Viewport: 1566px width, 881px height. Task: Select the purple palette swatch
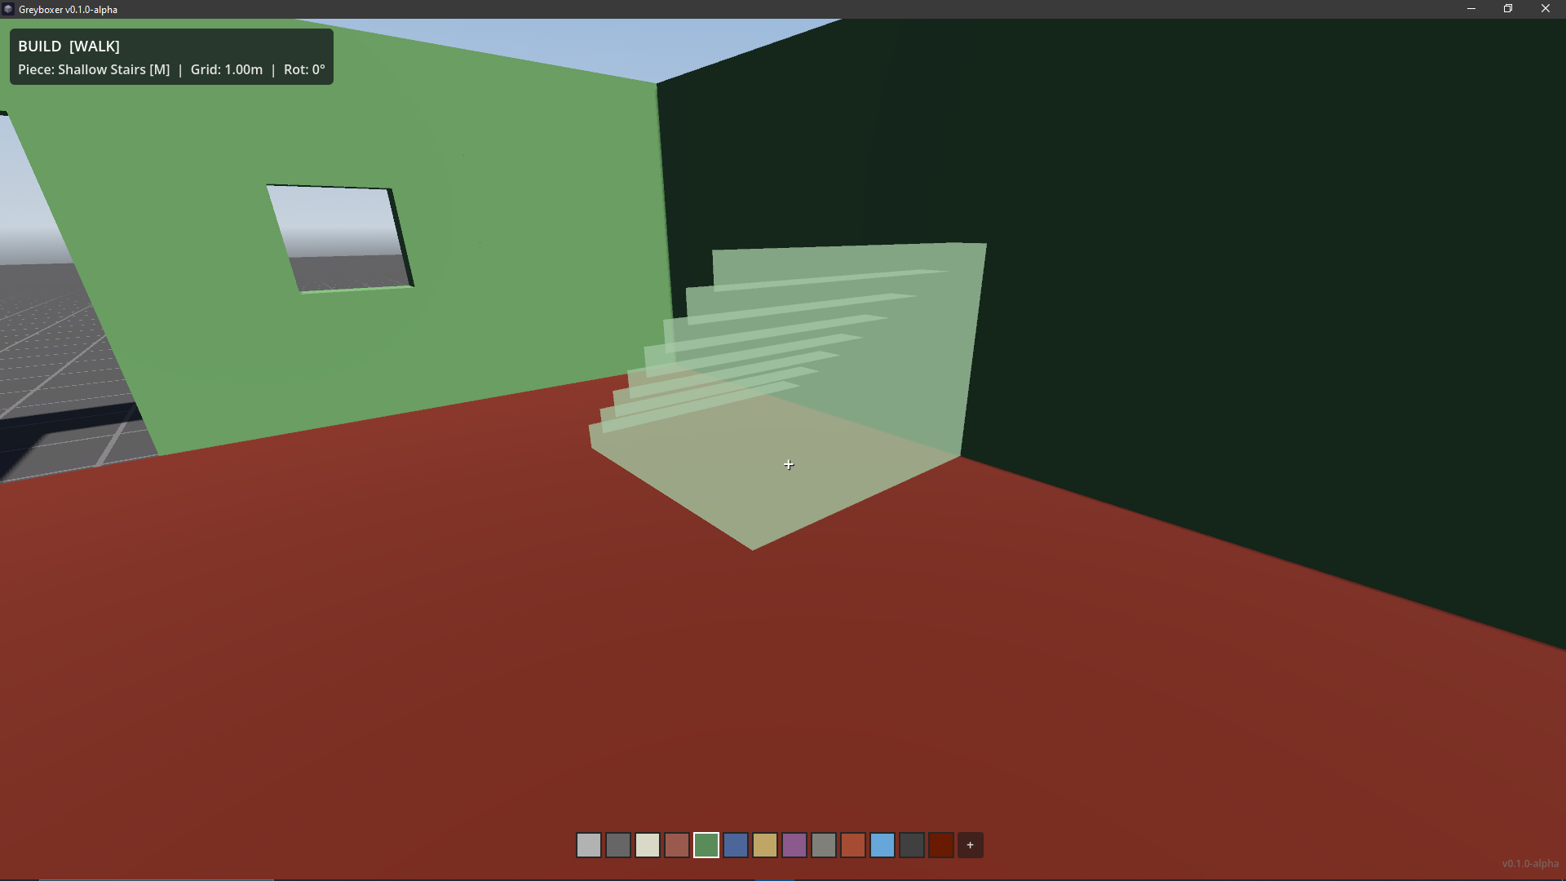pyautogui.click(x=794, y=845)
